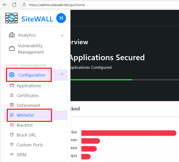Click the Certificates padlock icon
Image resolution: width=179 pixels, height=162 pixels.
point(12,96)
